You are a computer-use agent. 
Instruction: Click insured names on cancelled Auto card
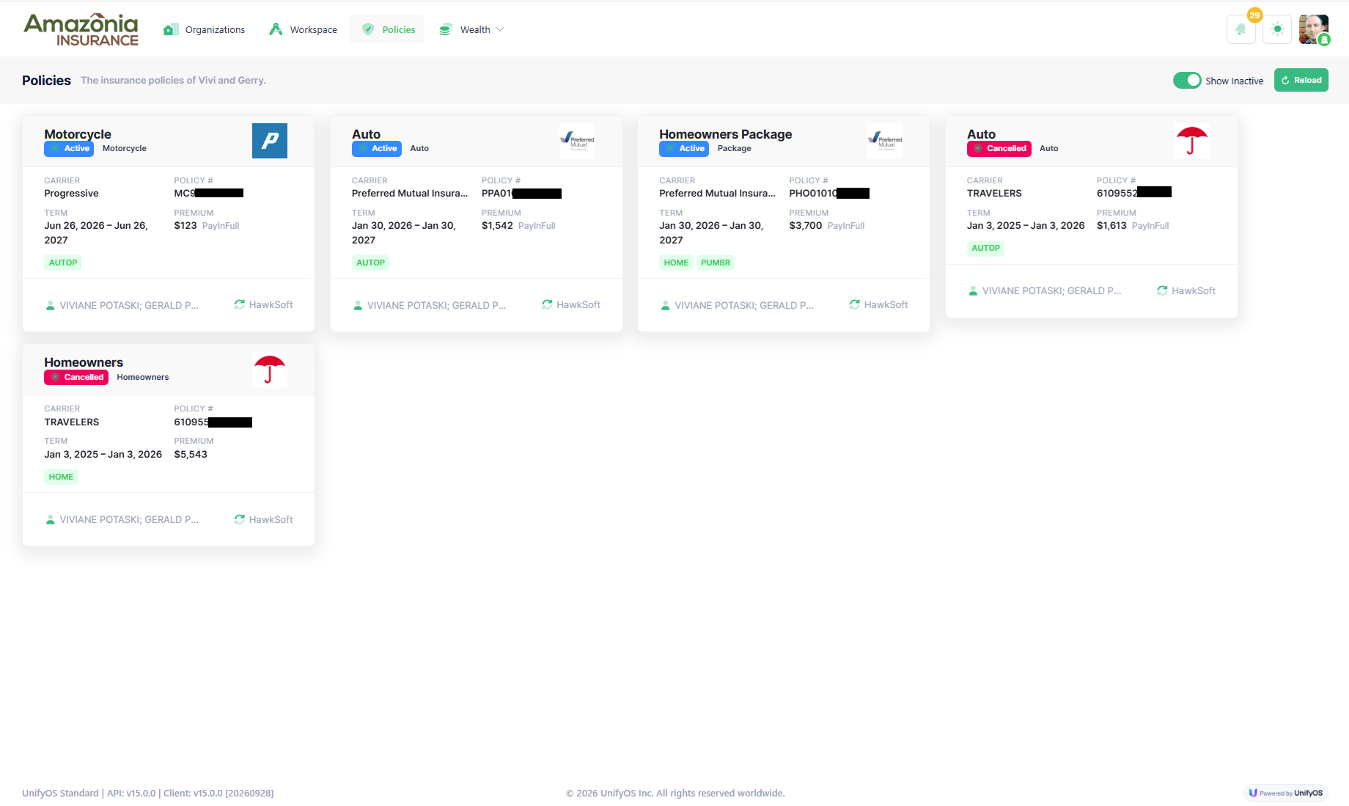1052,291
